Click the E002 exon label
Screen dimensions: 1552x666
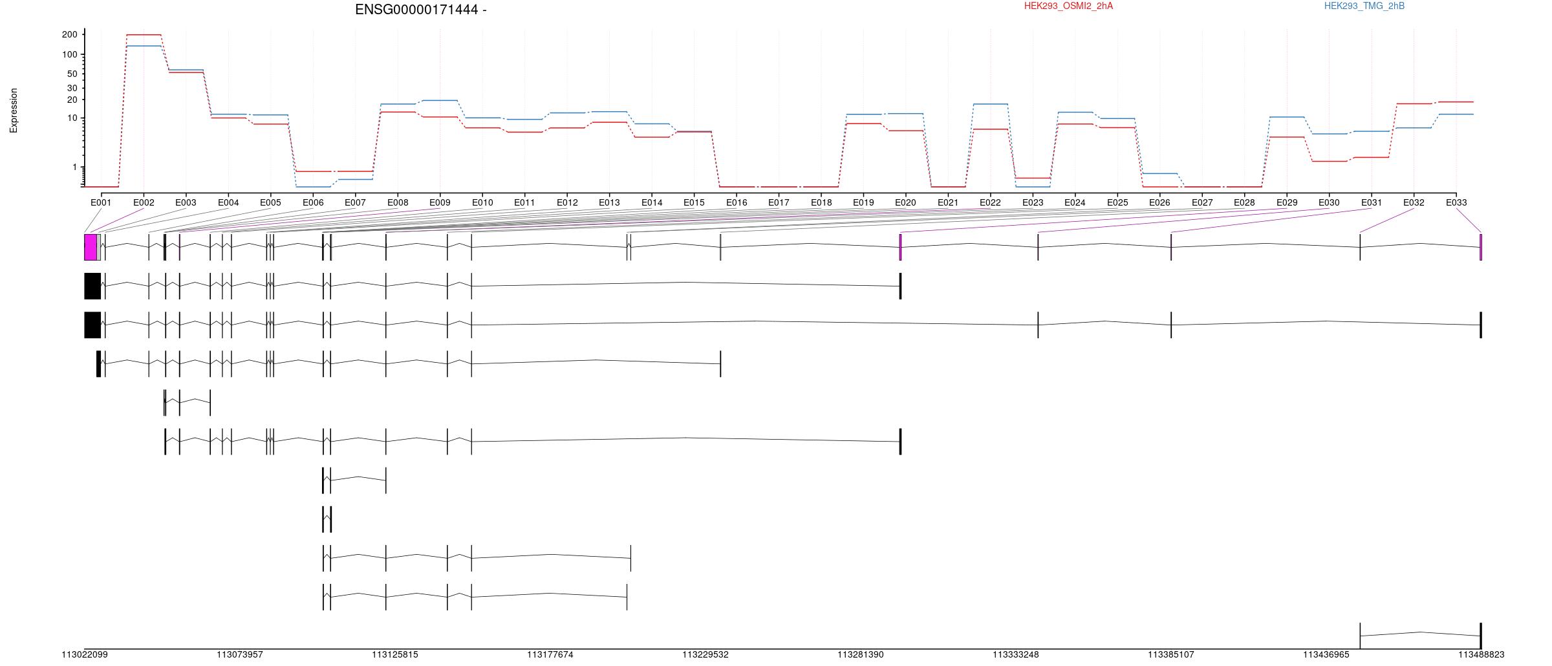(144, 202)
